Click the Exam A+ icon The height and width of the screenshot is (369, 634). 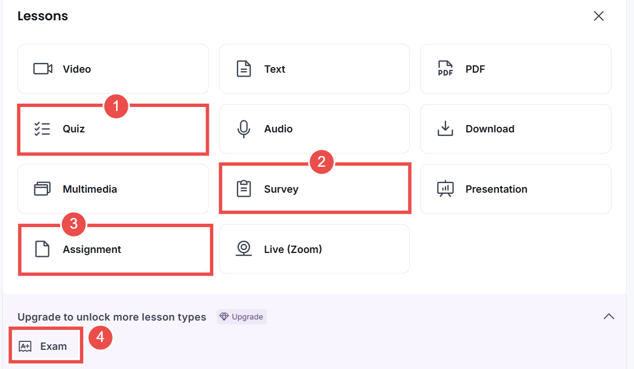coord(25,346)
